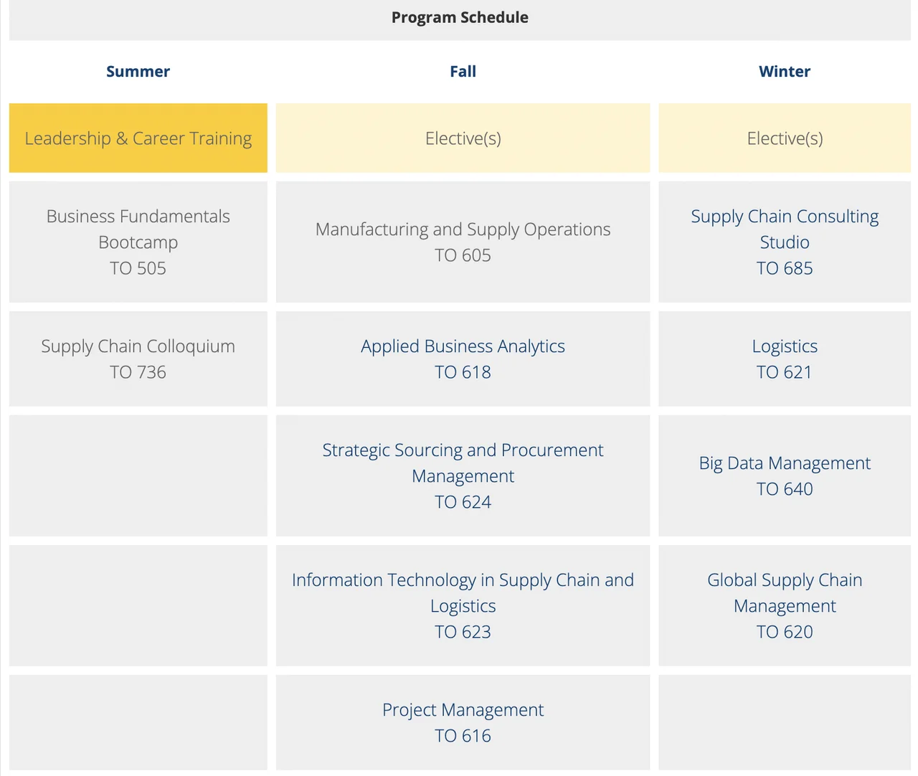Screen dimensions: 918x776
Task: Click the TO 685 course code
Action: (785, 268)
